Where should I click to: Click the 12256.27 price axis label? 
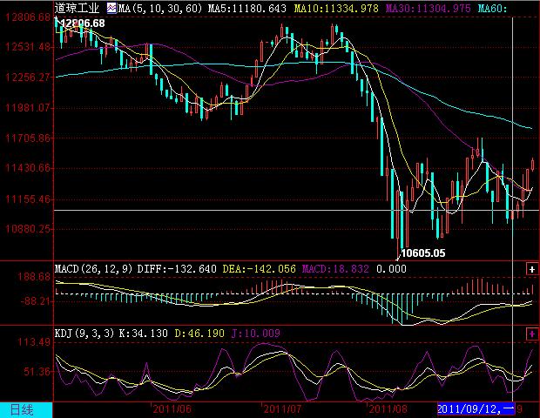29,77
